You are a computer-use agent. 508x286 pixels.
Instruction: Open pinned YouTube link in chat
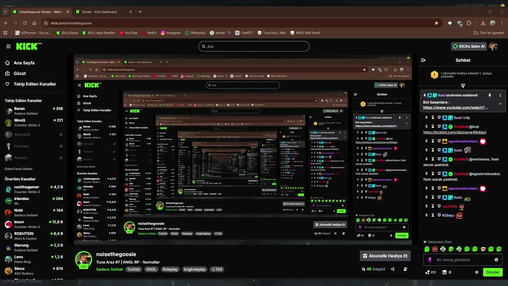point(455,108)
